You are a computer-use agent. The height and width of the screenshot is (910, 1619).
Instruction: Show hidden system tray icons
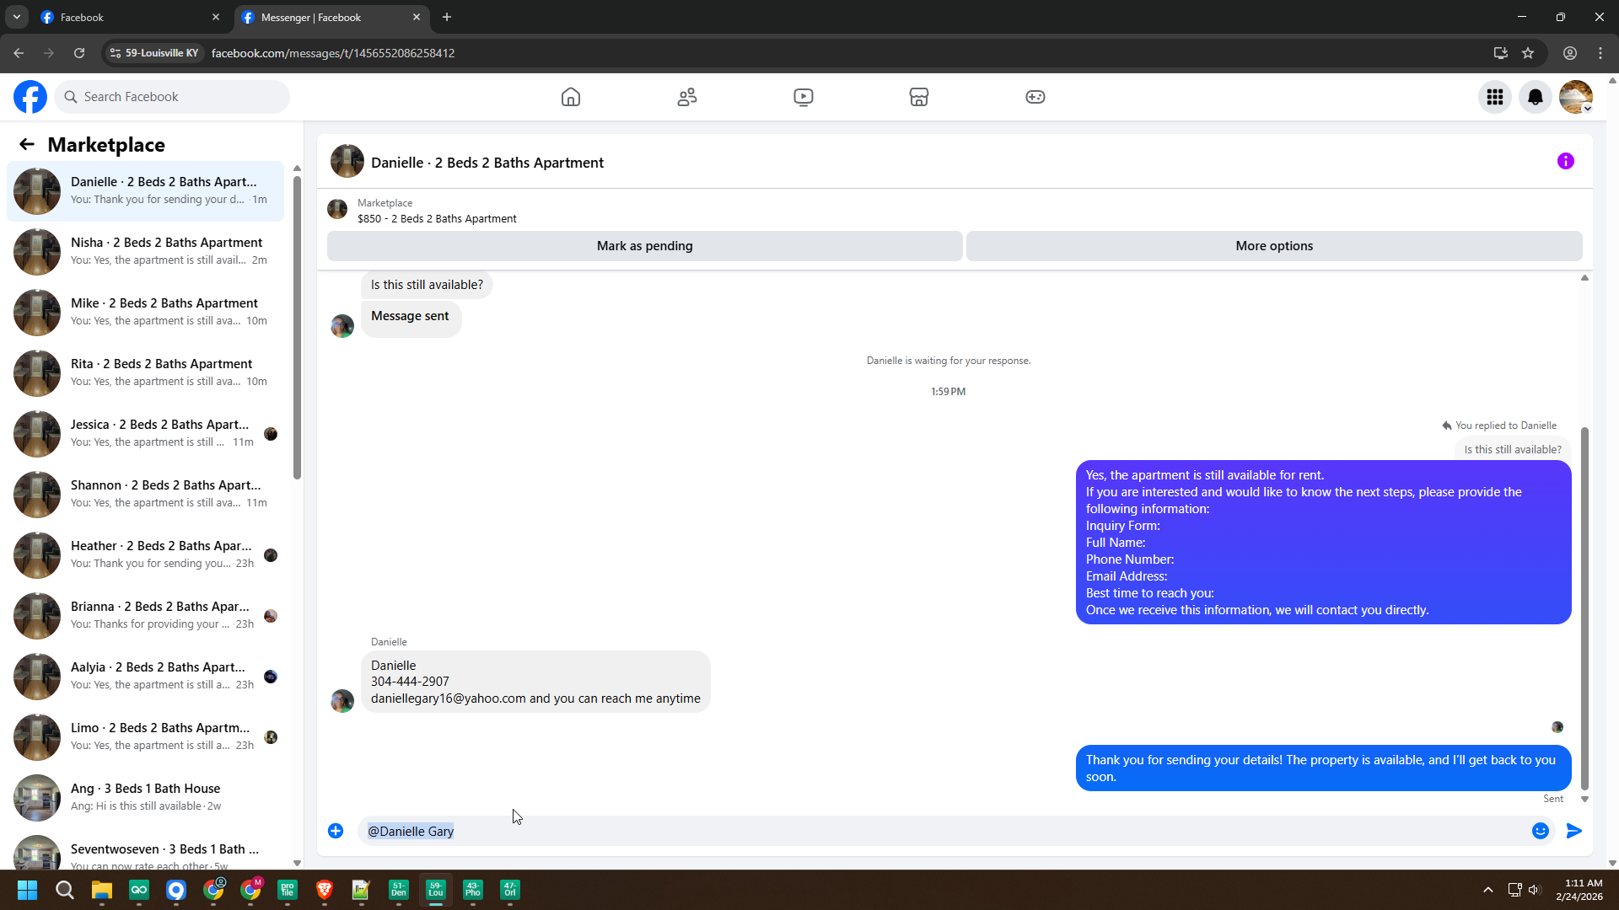pos(1488,890)
